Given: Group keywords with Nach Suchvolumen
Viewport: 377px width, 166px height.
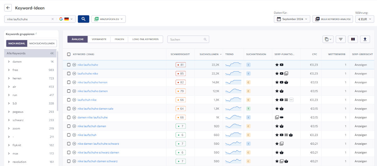Looking at the screenshot, I should click(x=42, y=43).
